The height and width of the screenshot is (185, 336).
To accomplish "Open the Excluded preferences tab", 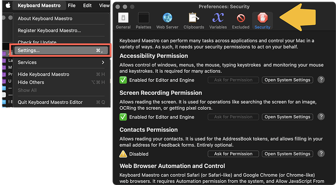I will pyautogui.click(x=241, y=21).
